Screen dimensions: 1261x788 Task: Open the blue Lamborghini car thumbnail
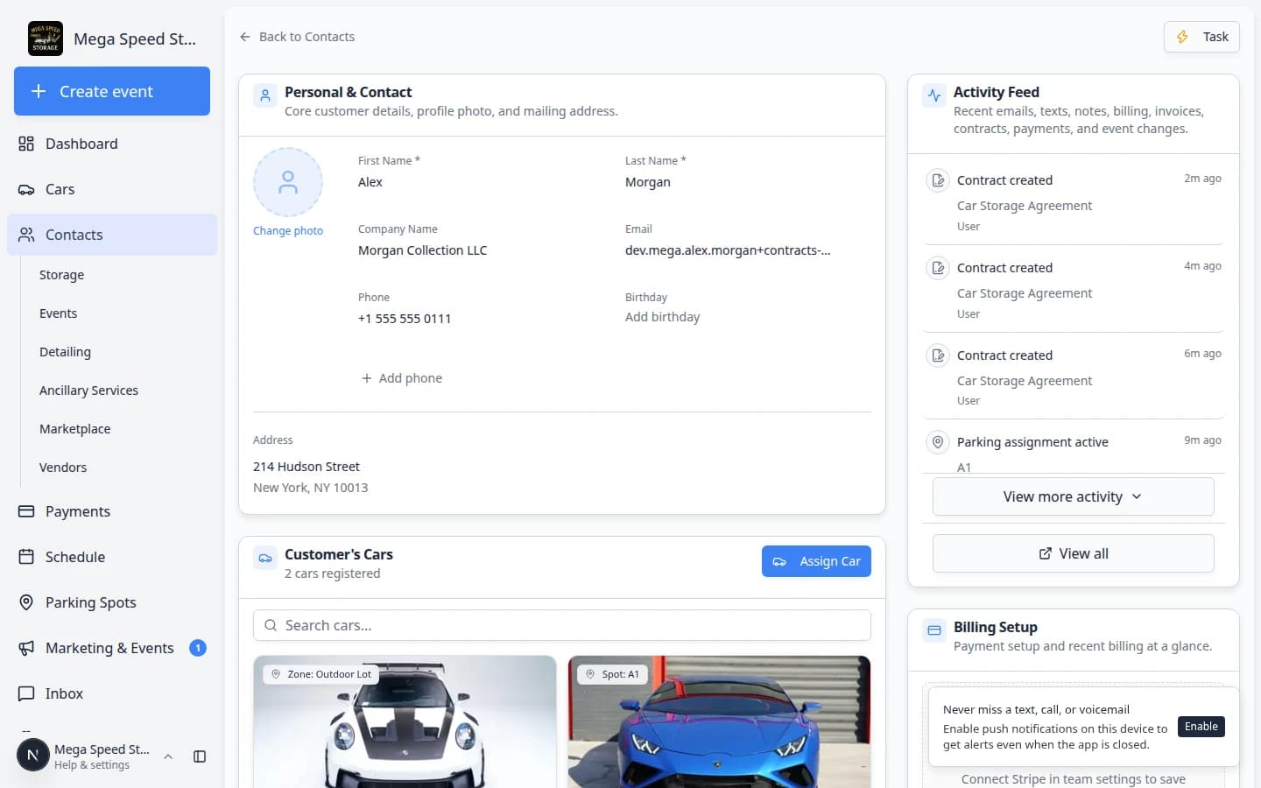point(719,721)
